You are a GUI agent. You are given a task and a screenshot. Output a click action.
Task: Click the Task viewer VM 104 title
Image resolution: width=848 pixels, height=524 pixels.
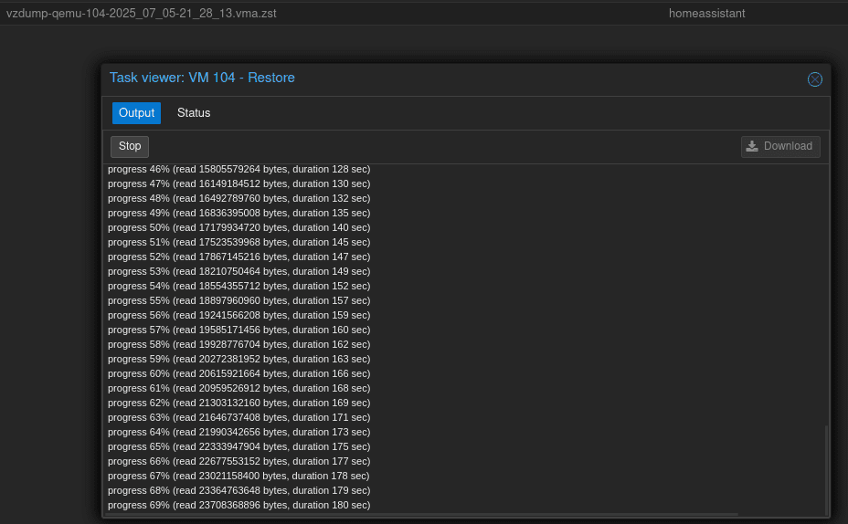[202, 78]
